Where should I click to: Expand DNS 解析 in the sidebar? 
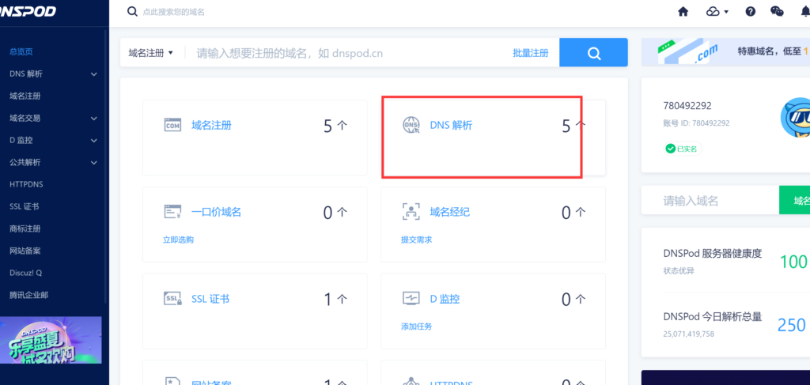pyautogui.click(x=94, y=74)
